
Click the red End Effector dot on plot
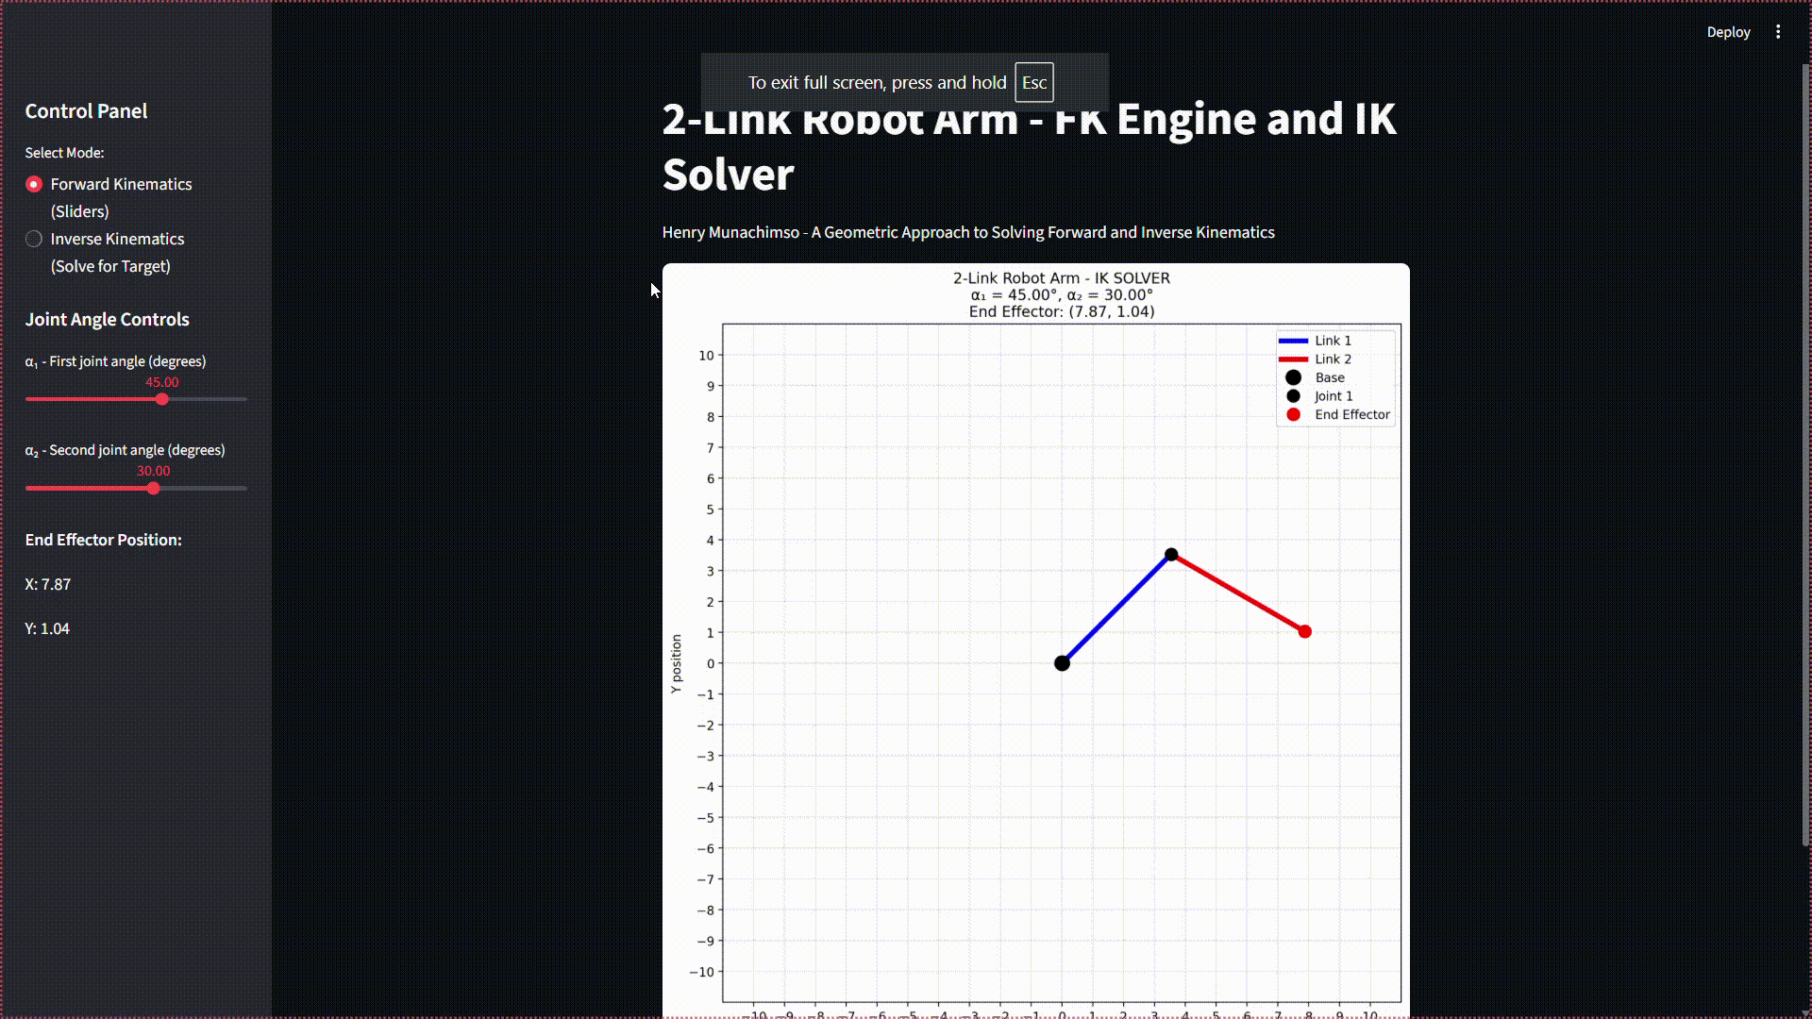coord(1304,632)
